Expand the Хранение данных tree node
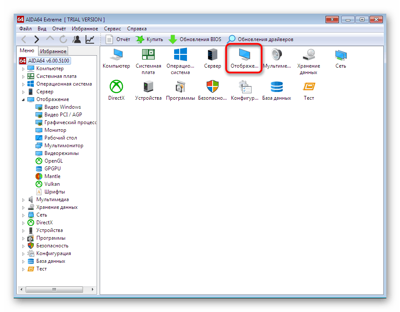The image size is (400, 312). click(23, 208)
